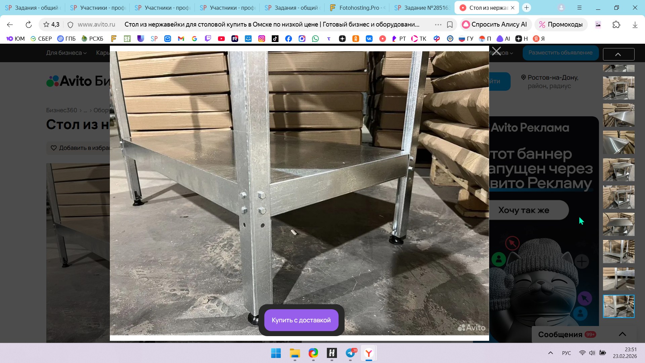The image size is (645, 363).
Task: Open Telegram from the taskbar
Action: [350, 353]
